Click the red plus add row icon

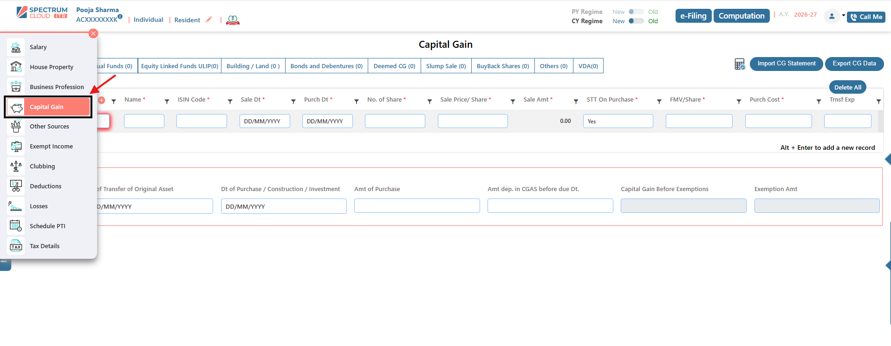(x=101, y=100)
